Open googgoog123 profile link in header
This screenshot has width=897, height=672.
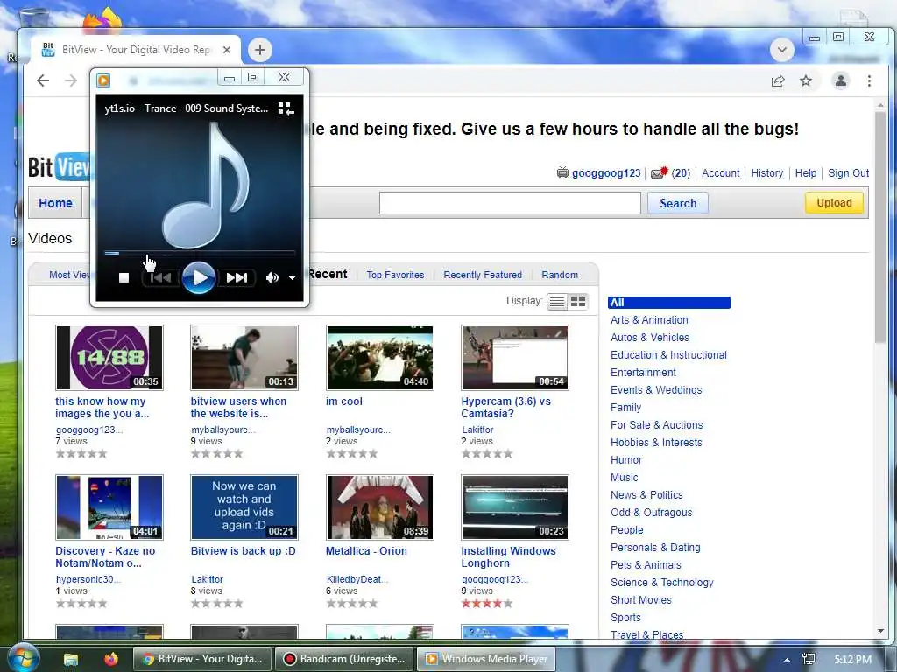[606, 173]
